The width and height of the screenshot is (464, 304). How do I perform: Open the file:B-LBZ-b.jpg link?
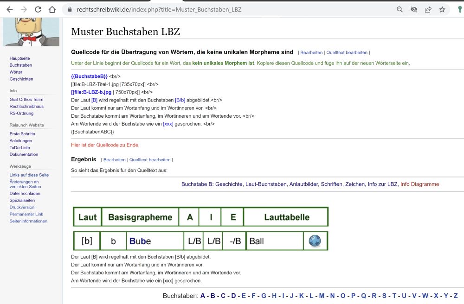click(91, 92)
